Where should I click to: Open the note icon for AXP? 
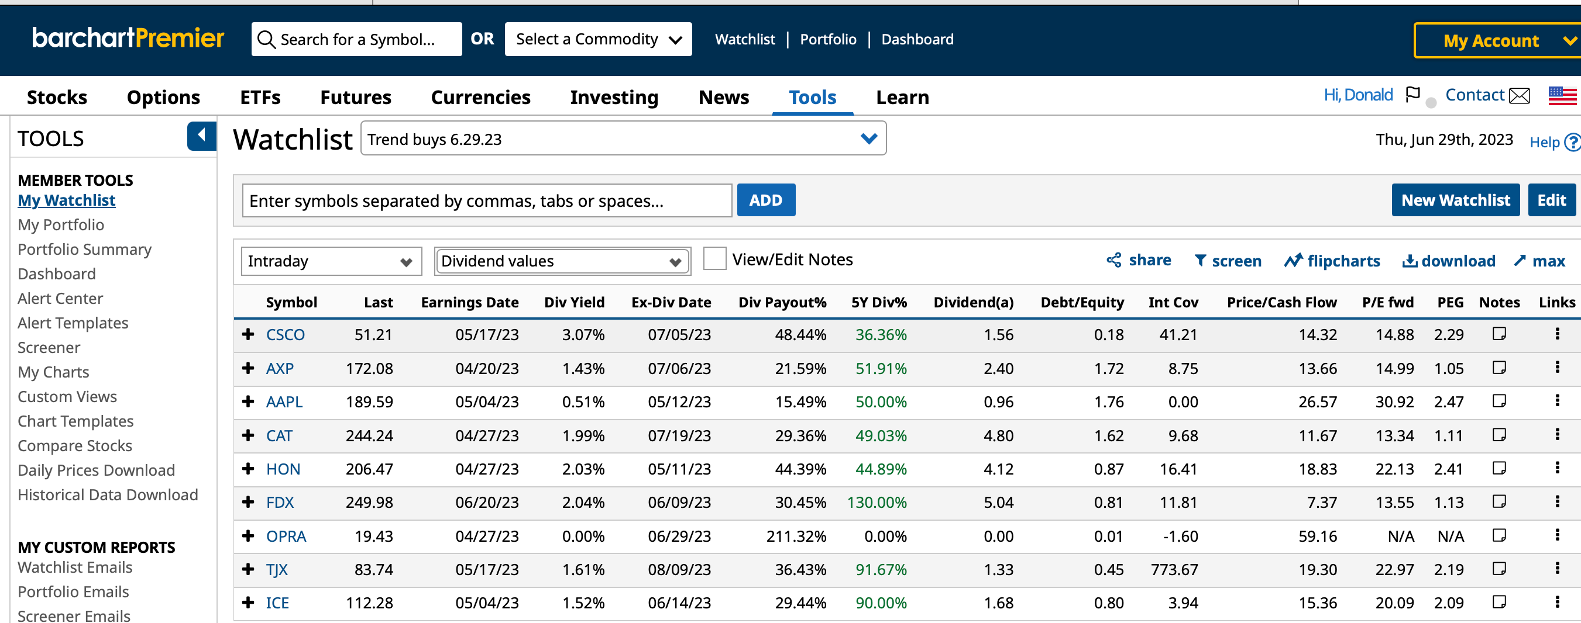pyautogui.click(x=1499, y=368)
